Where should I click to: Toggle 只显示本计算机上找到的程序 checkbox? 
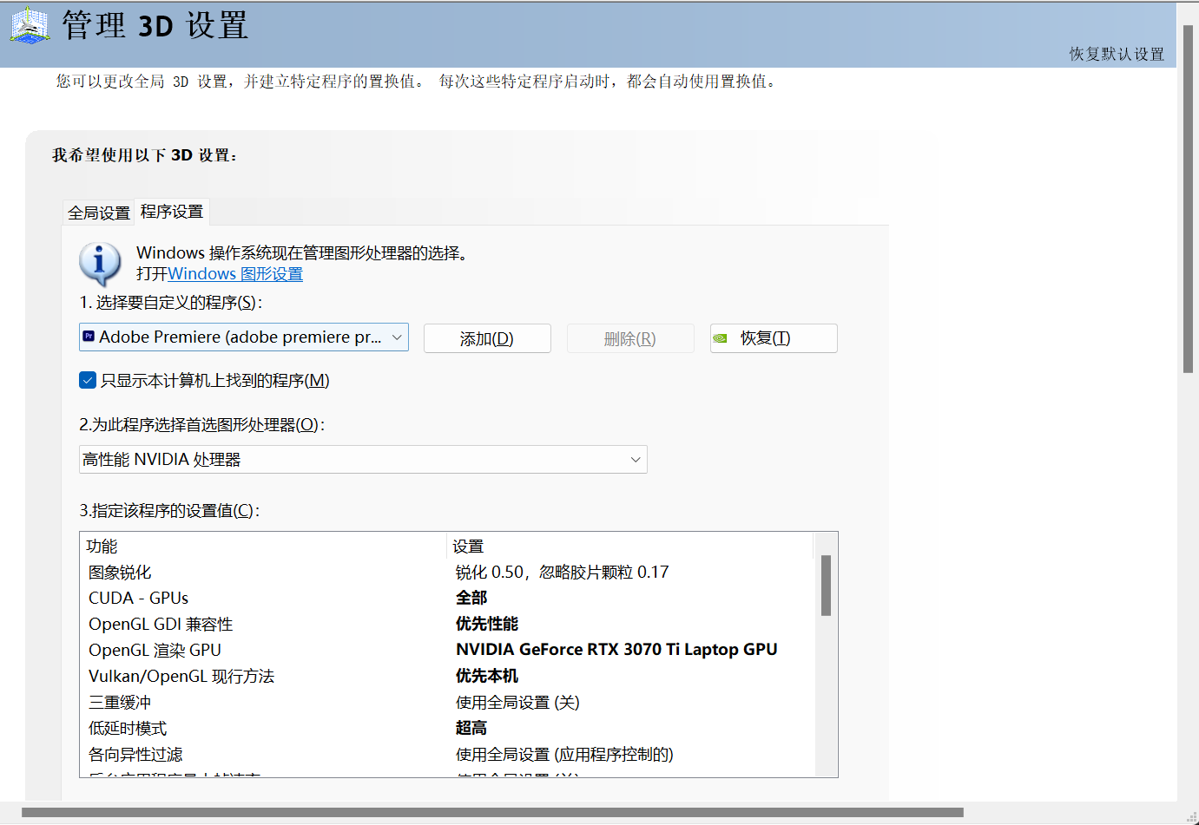(88, 380)
